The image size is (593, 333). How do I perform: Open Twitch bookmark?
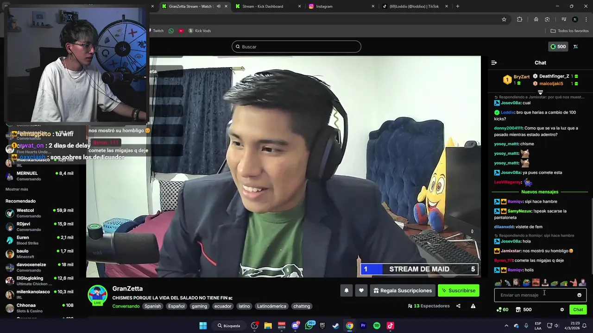pyautogui.click(x=155, y=31)
